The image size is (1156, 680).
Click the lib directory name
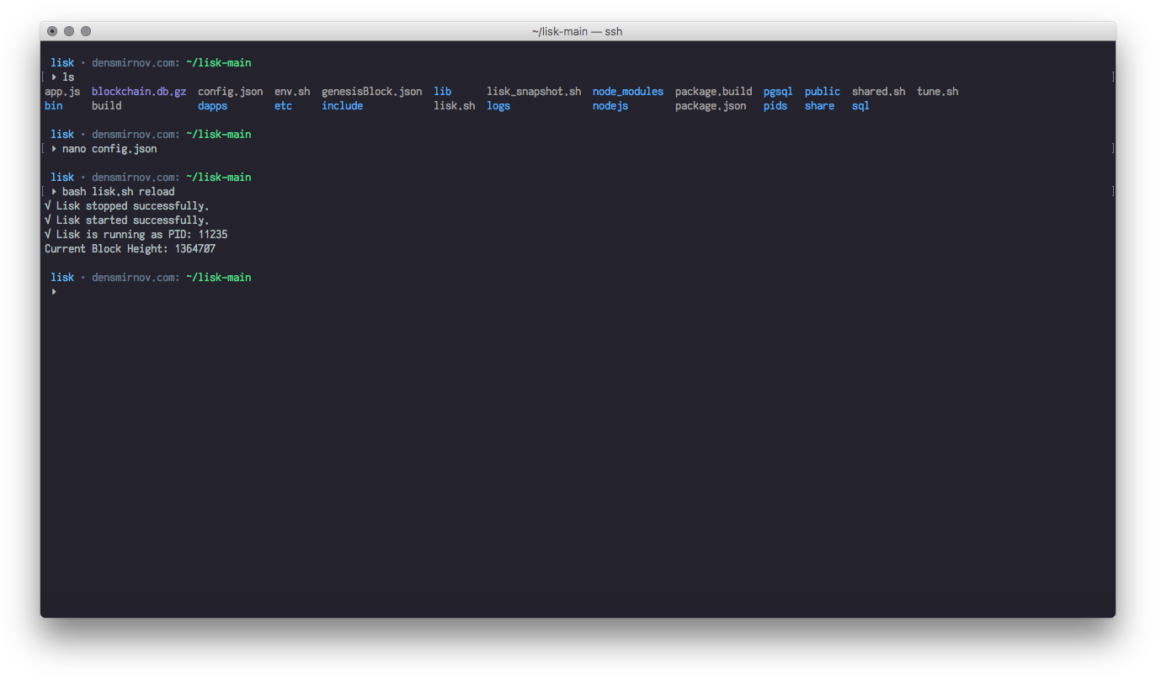click(x=443, y=92)
